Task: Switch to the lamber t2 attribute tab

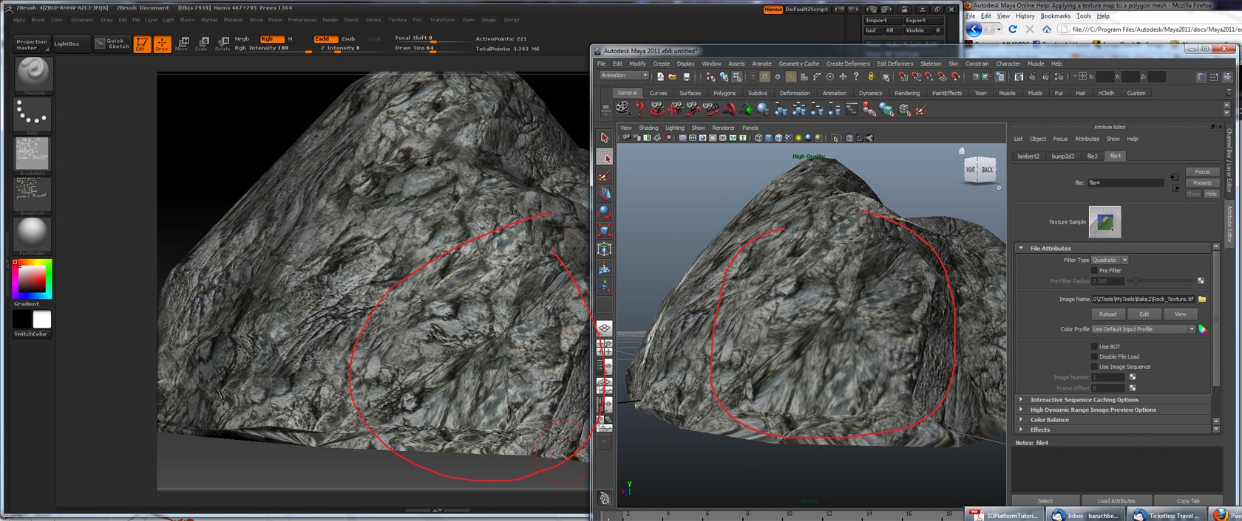Action: click(1028, 156)
